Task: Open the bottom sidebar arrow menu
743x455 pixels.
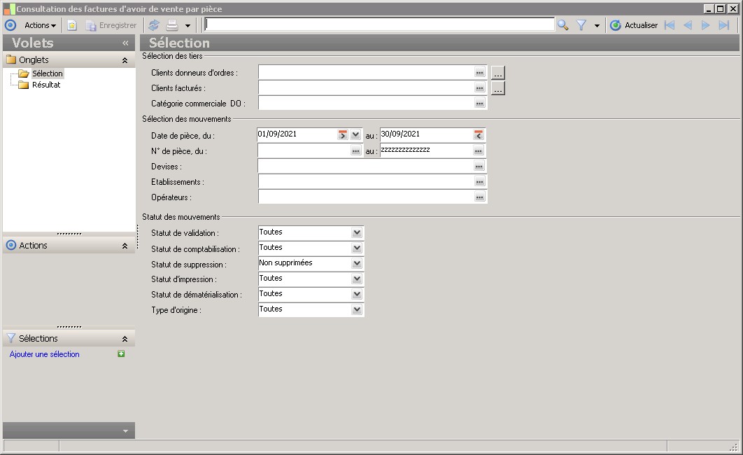Action: [125, 430]
